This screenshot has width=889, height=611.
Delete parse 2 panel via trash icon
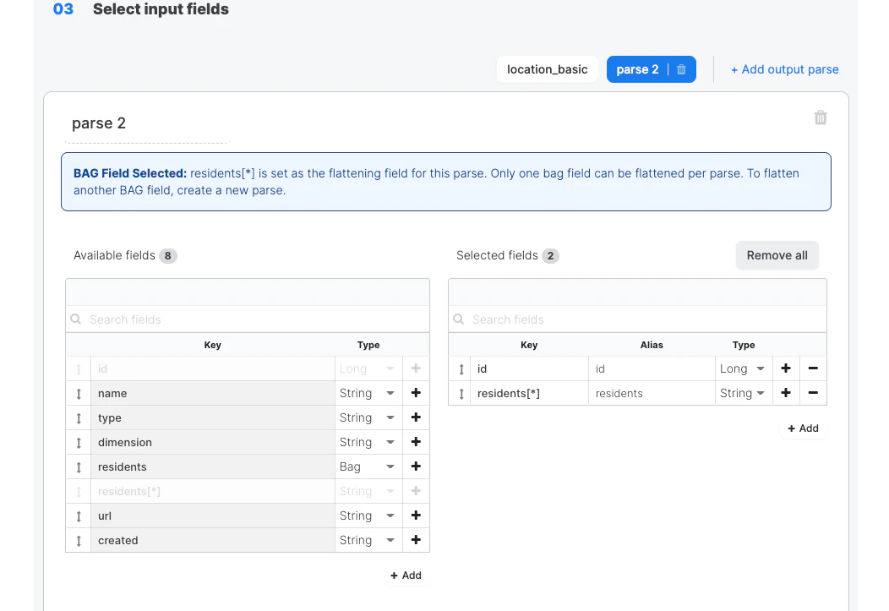(820, 117)
